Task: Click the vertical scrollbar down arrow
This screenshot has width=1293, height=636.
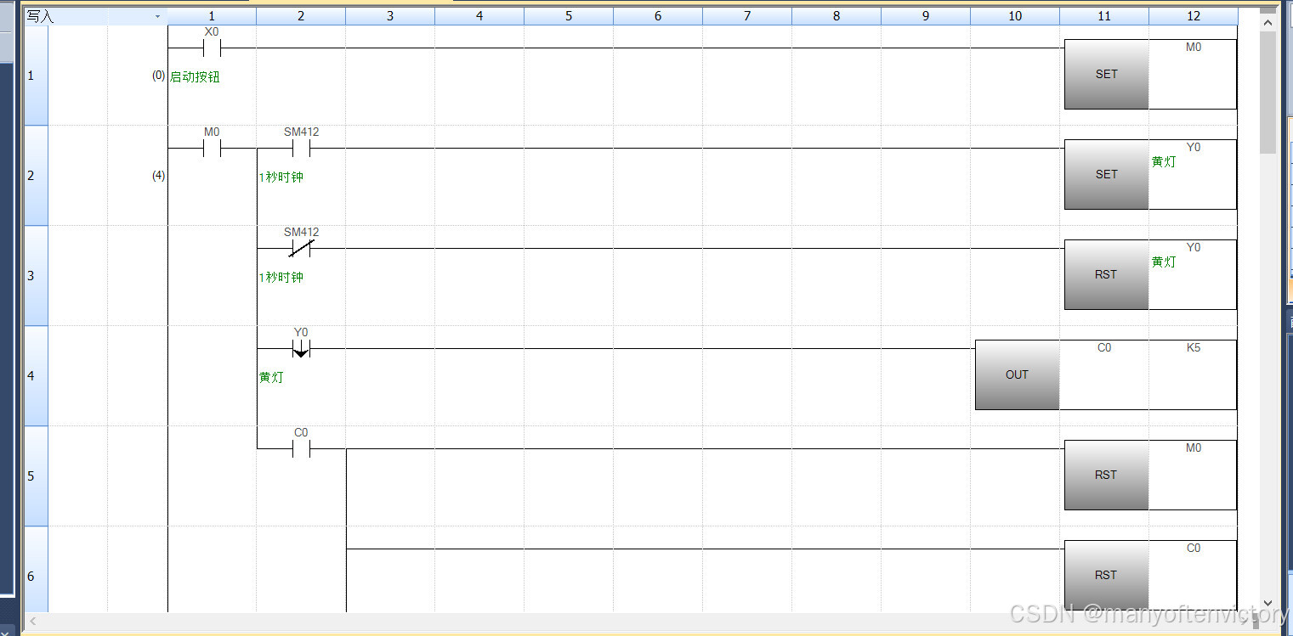Action: point(1268,604)
